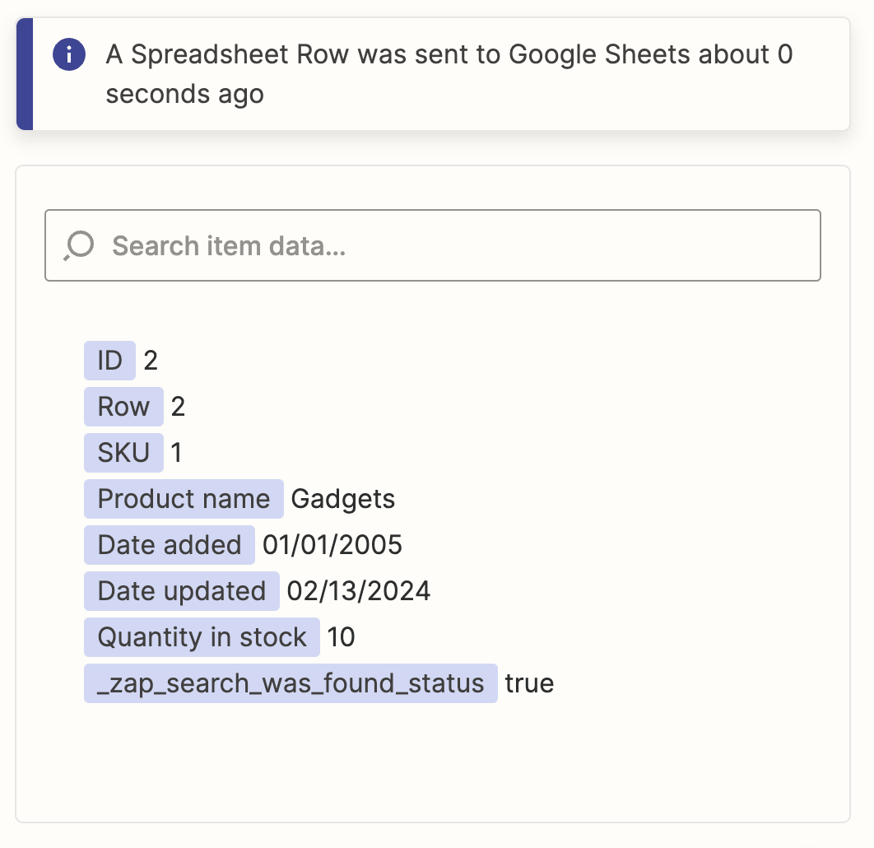
Task: Click the SKU value 1
Action: pos(178,453)
